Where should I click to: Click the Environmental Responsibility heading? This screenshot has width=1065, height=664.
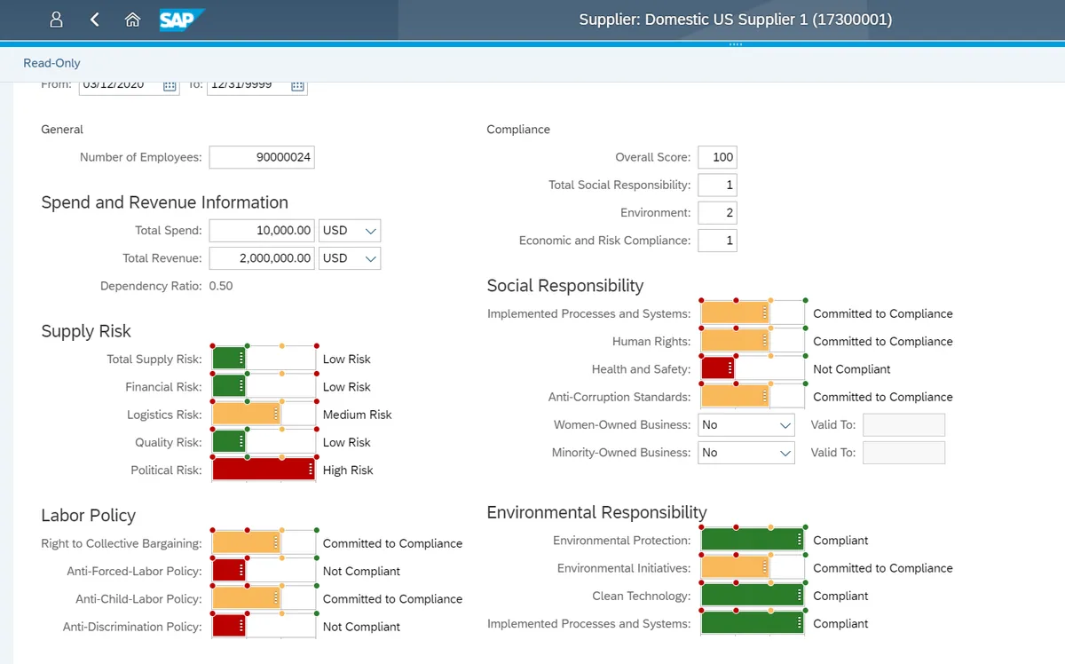tap(597, 512)
